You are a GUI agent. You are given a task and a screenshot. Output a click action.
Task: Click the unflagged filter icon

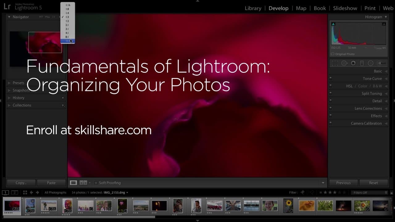point(312,192)
